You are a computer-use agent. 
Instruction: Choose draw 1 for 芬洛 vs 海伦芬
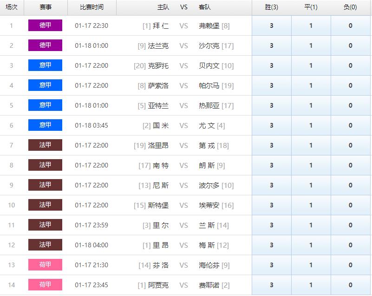(x=311, y=265)
